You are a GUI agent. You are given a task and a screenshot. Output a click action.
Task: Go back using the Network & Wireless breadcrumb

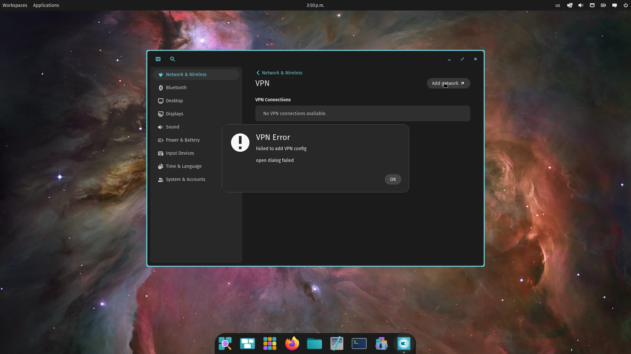pyautogui.click(x=279, y=72)
